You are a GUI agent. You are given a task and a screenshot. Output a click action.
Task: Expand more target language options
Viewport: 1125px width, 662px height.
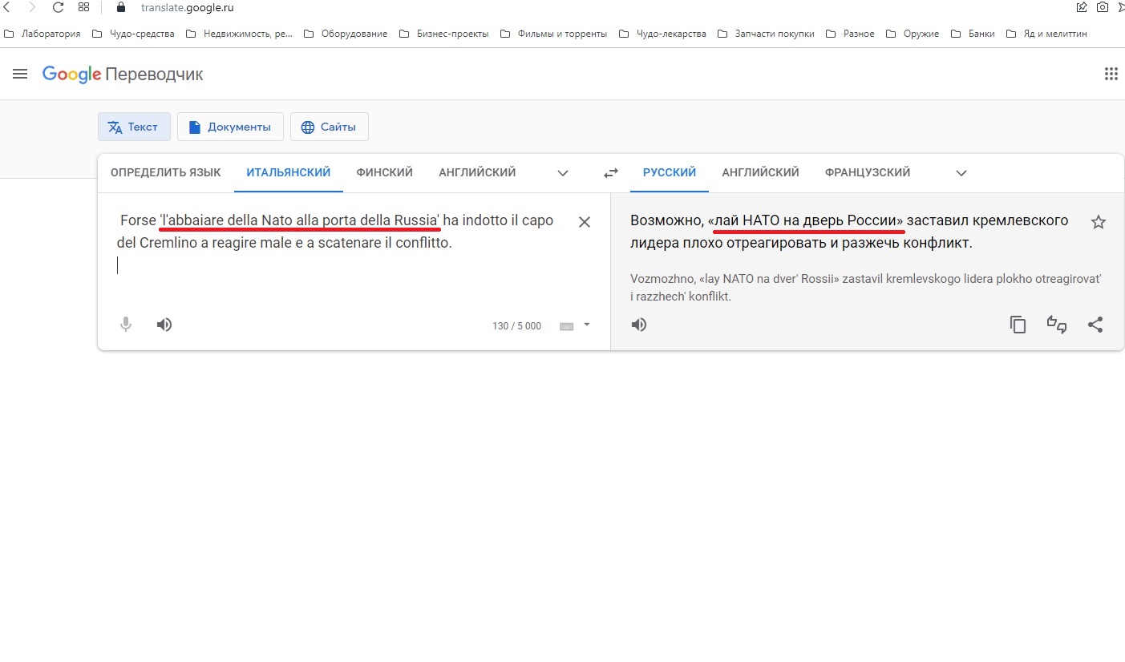click(960, 172)
